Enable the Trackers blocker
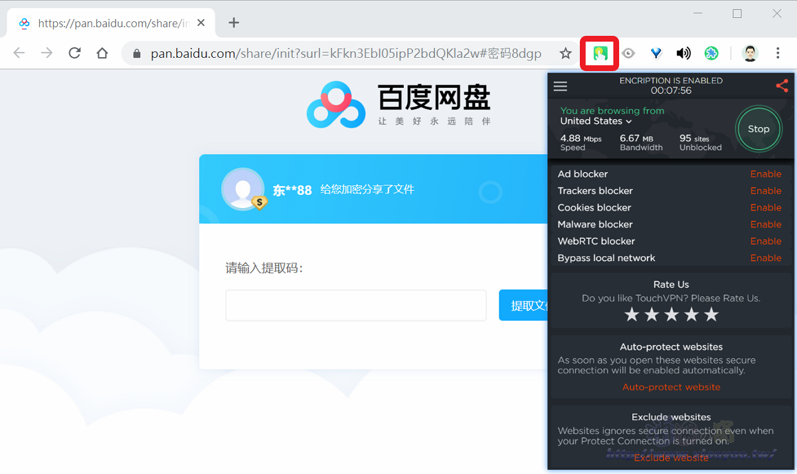The height and width of the screenshot is (474, 797). (x=766, y=191)
